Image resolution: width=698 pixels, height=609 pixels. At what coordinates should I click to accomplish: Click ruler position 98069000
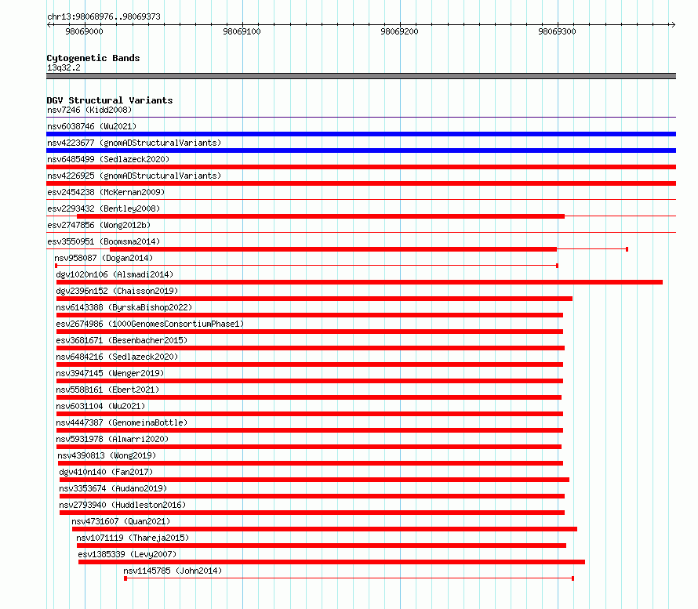pyautogui.click(x=84, y=31)
